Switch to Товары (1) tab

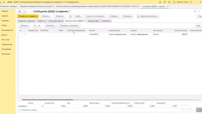coord(42,21)
